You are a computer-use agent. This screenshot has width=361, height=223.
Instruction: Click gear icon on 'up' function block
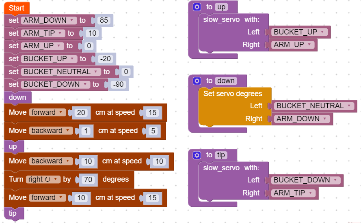pyautogui.click(x=197, y=7)
